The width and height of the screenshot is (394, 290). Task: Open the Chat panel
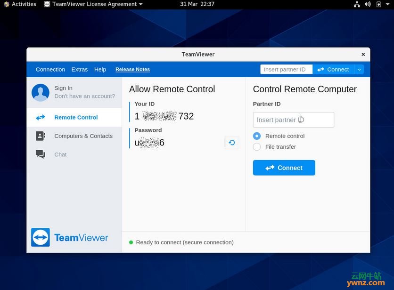point(60,154)
